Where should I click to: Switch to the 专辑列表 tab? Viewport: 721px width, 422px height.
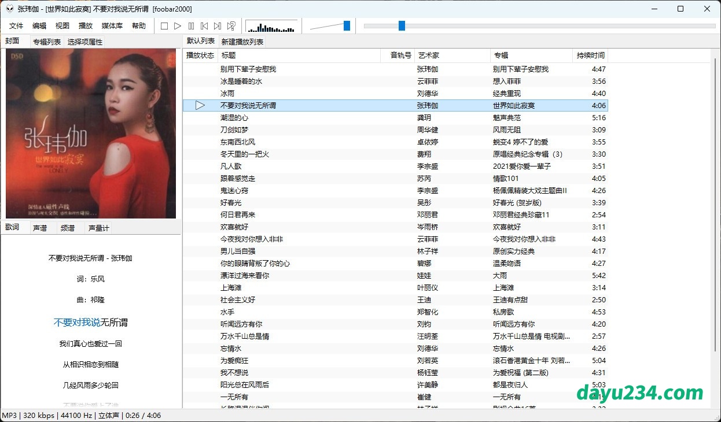47,42
